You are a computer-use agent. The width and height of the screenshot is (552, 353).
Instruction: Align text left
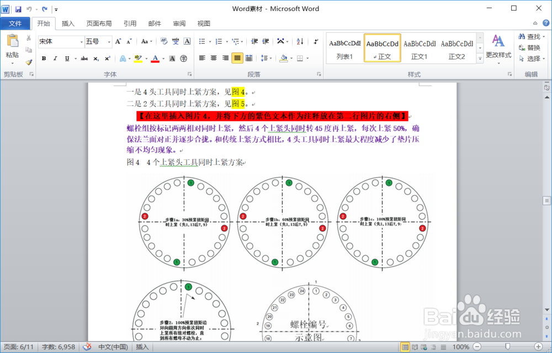tap(202, 58)
